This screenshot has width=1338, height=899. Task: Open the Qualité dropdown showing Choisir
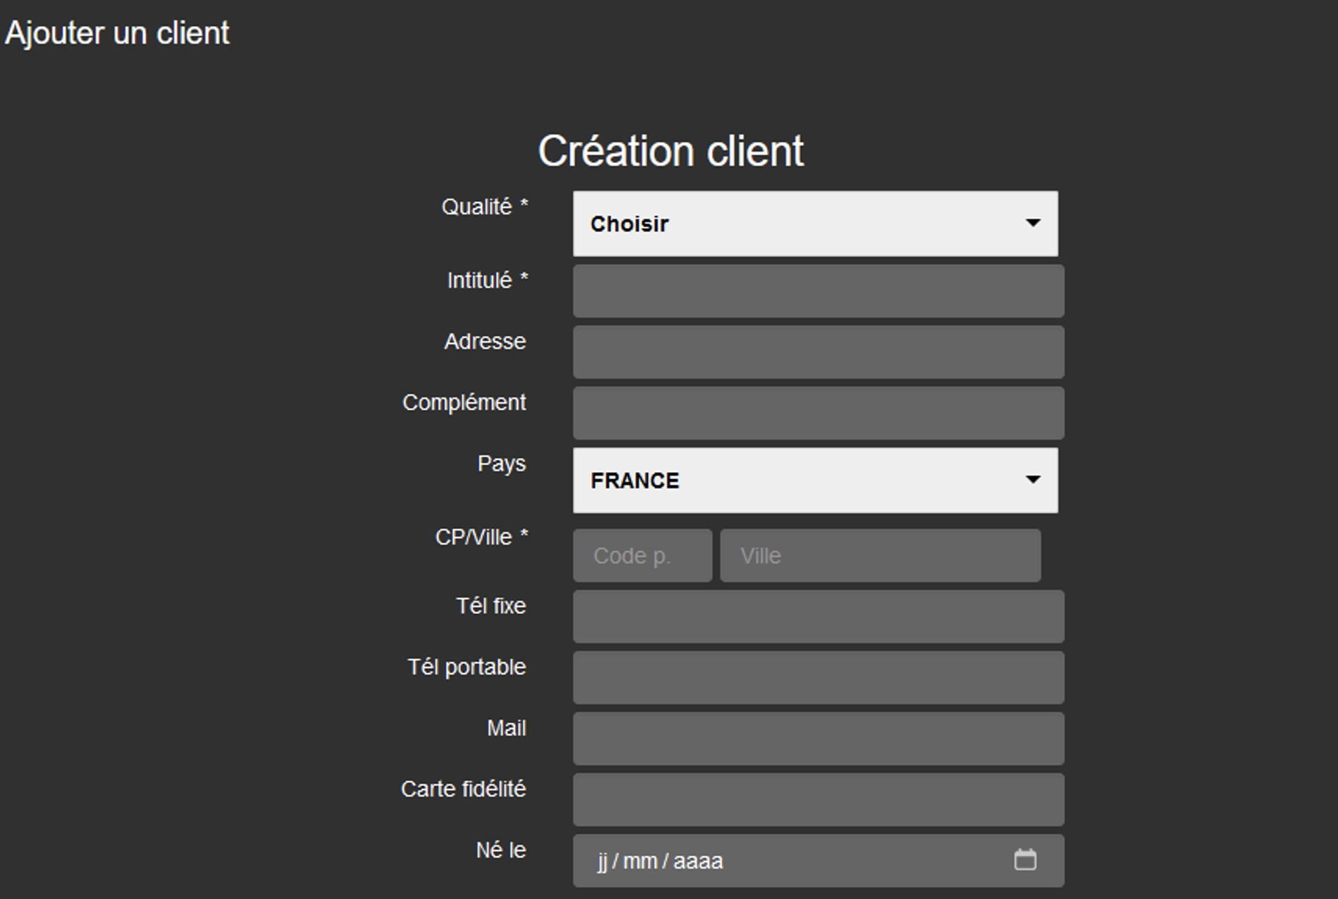(815, 224)
